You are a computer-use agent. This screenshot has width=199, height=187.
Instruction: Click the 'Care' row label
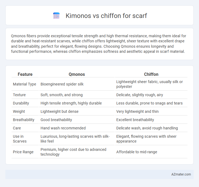[x=17, y=128]
